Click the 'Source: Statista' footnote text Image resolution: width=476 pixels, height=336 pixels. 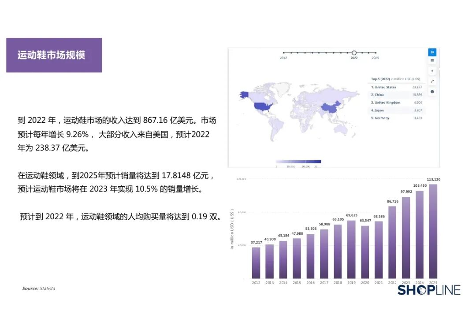[x=38, y=288]
